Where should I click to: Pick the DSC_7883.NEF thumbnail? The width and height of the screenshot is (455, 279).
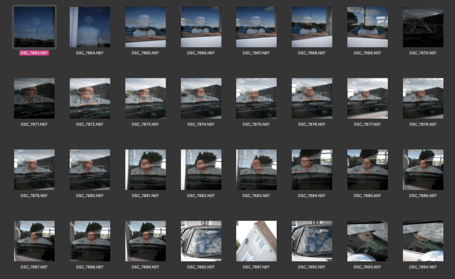pos(256,170)
